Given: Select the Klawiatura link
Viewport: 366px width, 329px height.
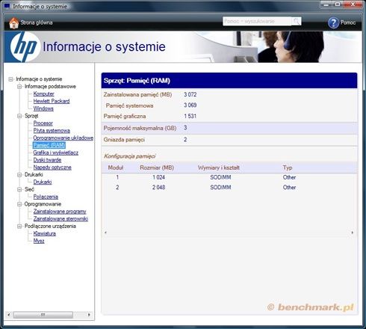Looking at the screenshot, I should coord(45,233).
